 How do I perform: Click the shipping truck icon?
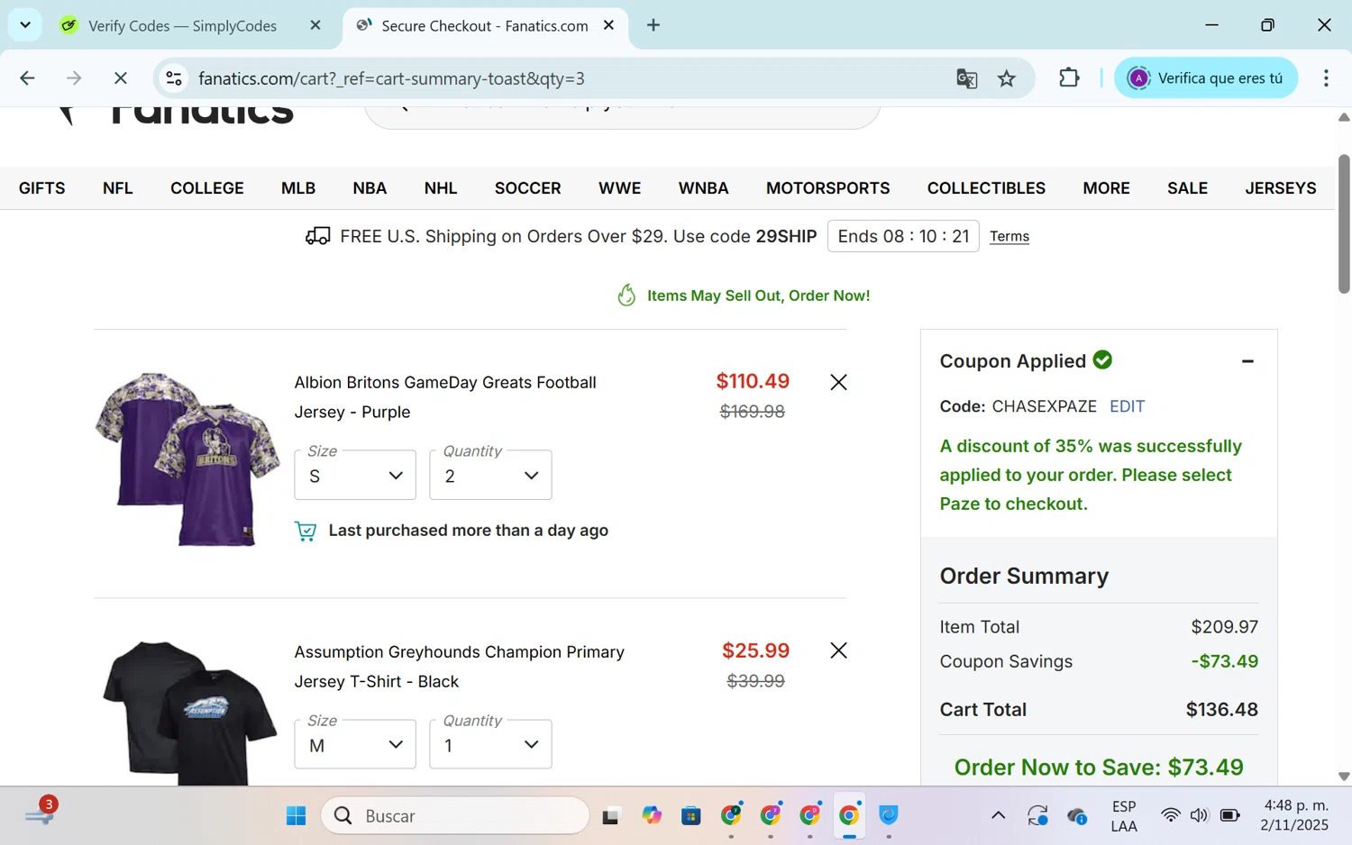tap(317, 236)
